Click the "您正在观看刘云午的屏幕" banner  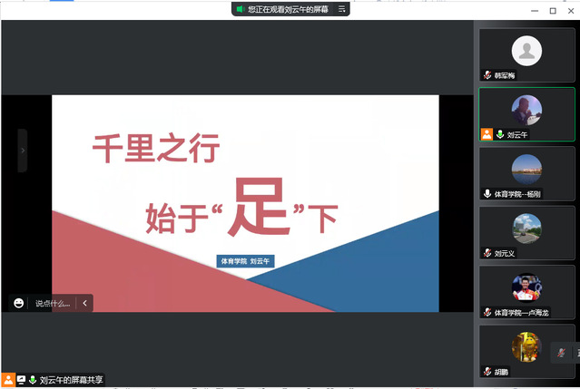point(284,9)
